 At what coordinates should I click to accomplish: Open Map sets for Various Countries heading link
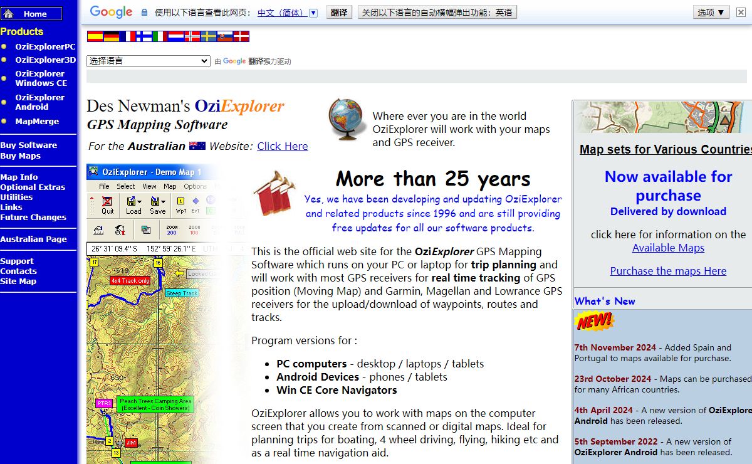(666, 149)
